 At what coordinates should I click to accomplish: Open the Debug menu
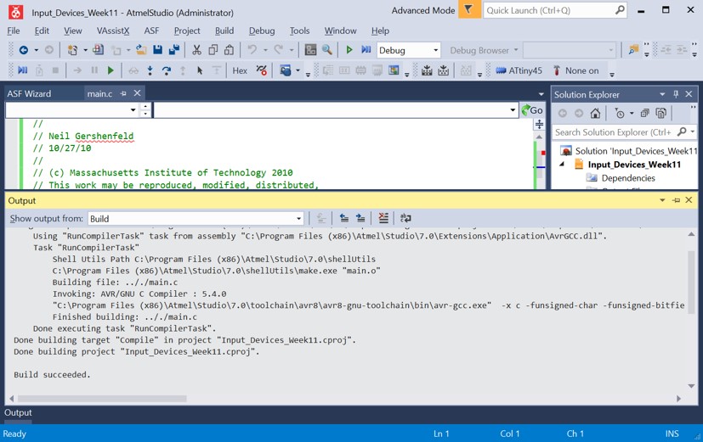[x=262, y=31]
